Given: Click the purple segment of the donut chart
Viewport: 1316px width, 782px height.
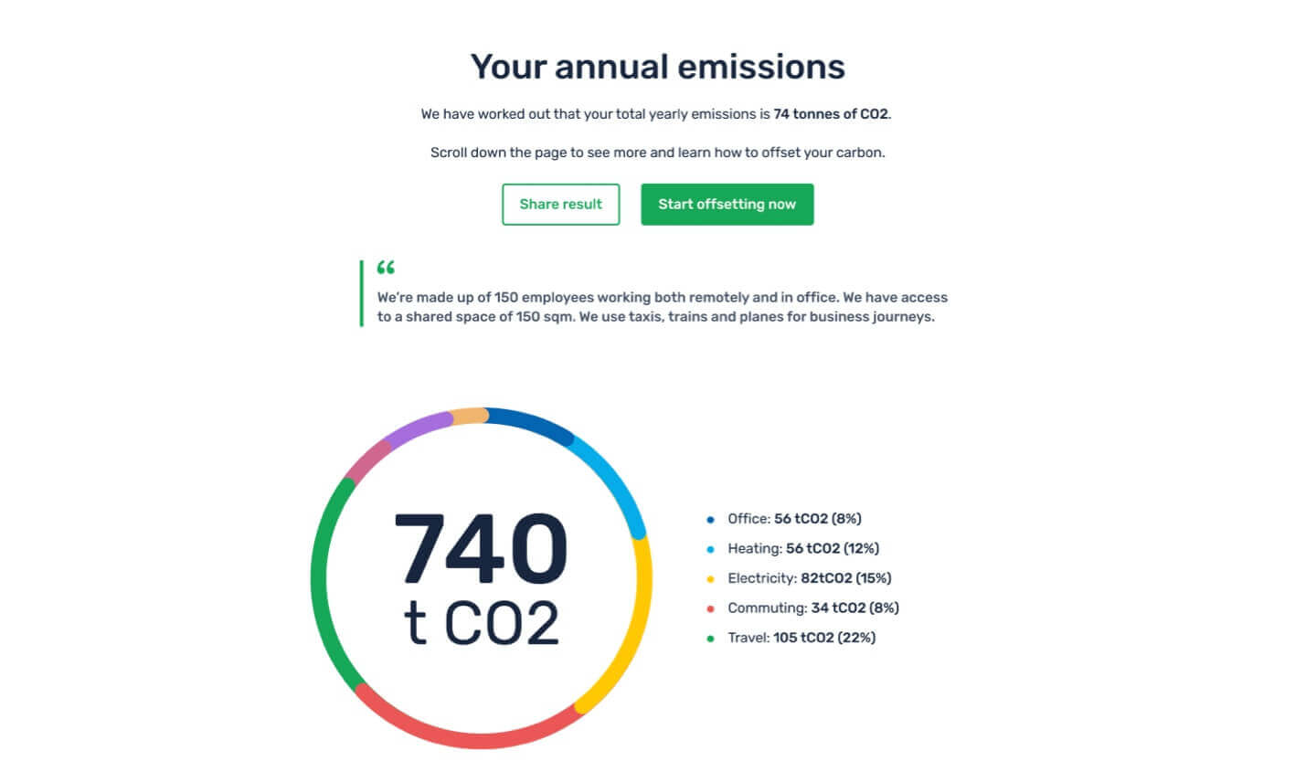Looking at the screenshot, I should [x=416, y=429].
